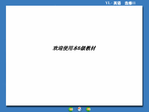Image resolution: width=149 pixels, height=112 pixels.
Task: Advance to next slide with down arrow
Action: [x=88, y=109]
